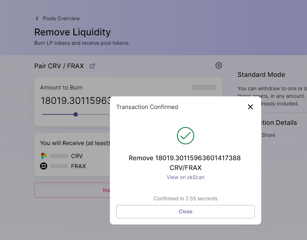
Task: Click the Amount to Burn slider handle
Action: (76, 114)
